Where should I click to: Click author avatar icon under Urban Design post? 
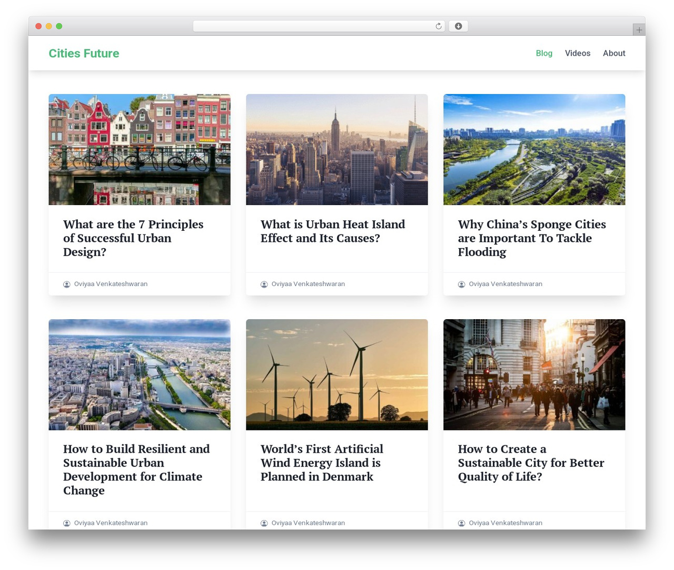click(67, 284)
